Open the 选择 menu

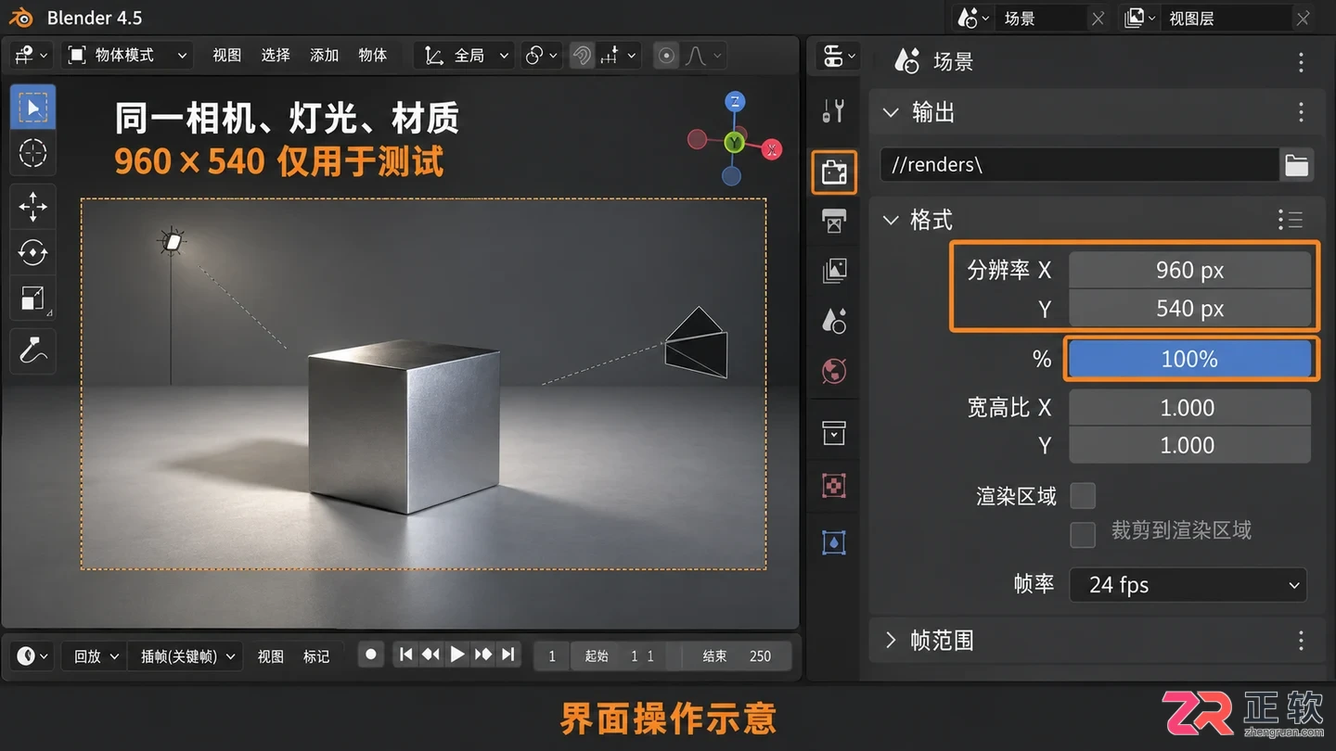click(276, 56)
